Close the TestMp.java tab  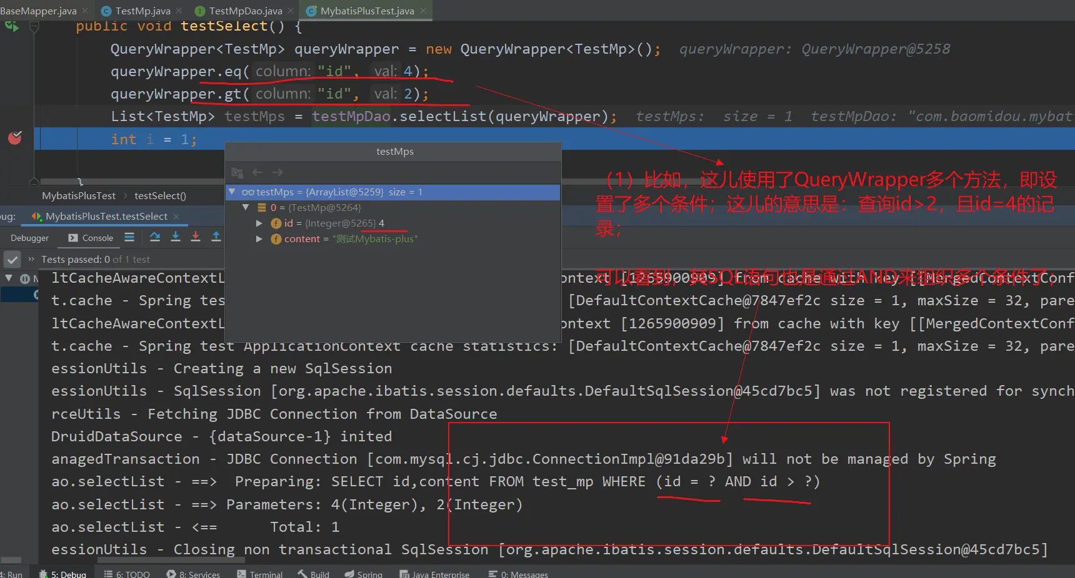(x=179, y=11)
